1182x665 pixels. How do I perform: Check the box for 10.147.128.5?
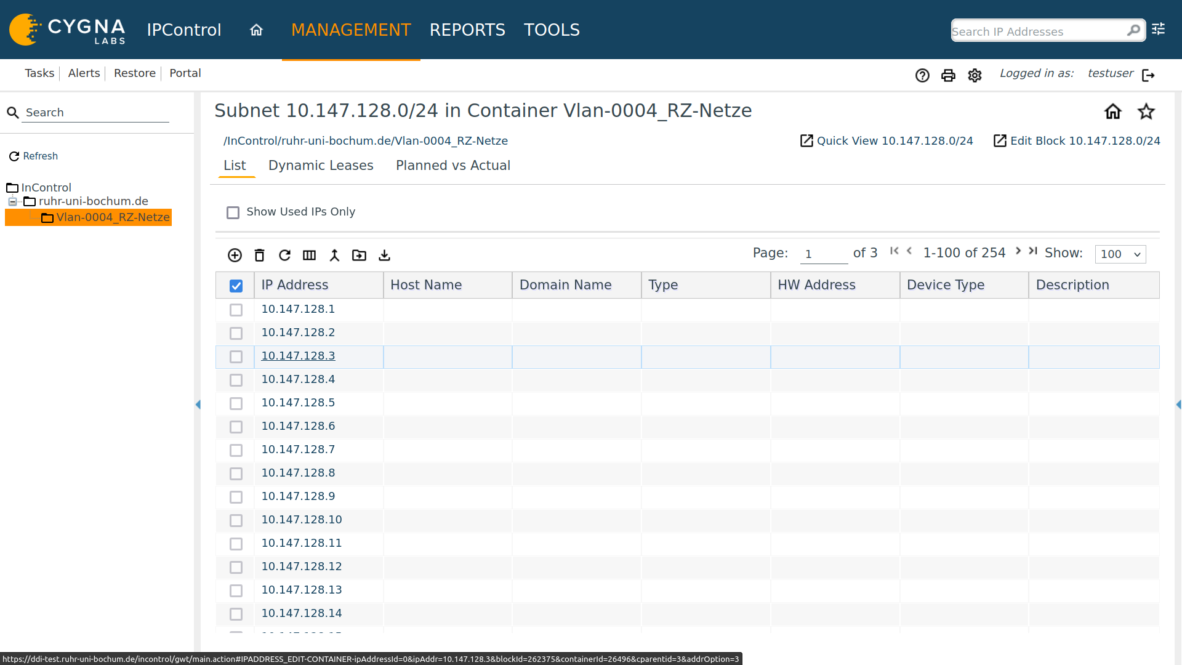pos(236,403)
